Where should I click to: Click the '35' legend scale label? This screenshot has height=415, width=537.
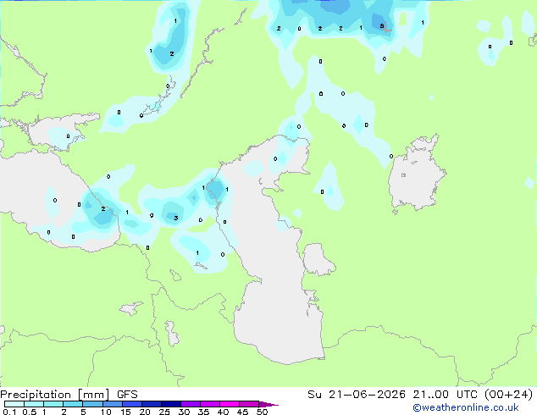203,412
